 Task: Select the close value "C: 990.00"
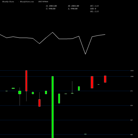[51, 9]
